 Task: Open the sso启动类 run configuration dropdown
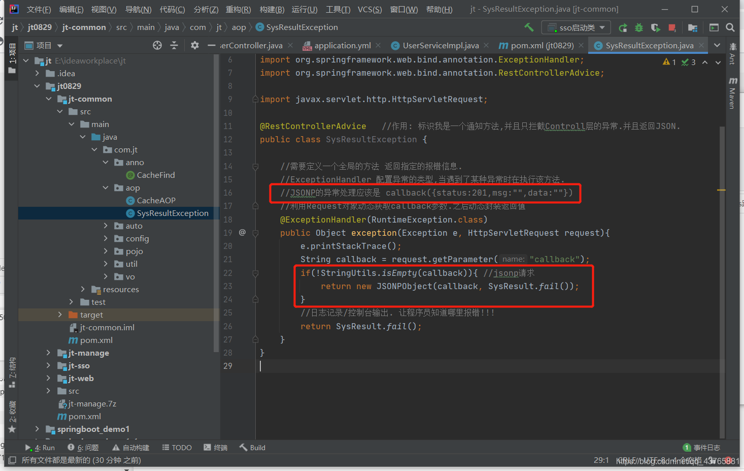576,27
